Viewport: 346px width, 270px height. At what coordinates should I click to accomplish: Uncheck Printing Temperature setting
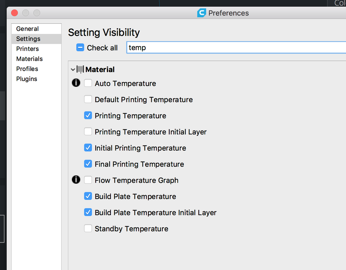click(88, 115)
